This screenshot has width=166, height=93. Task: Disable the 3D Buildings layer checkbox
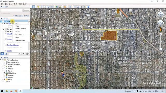point(4,73)
